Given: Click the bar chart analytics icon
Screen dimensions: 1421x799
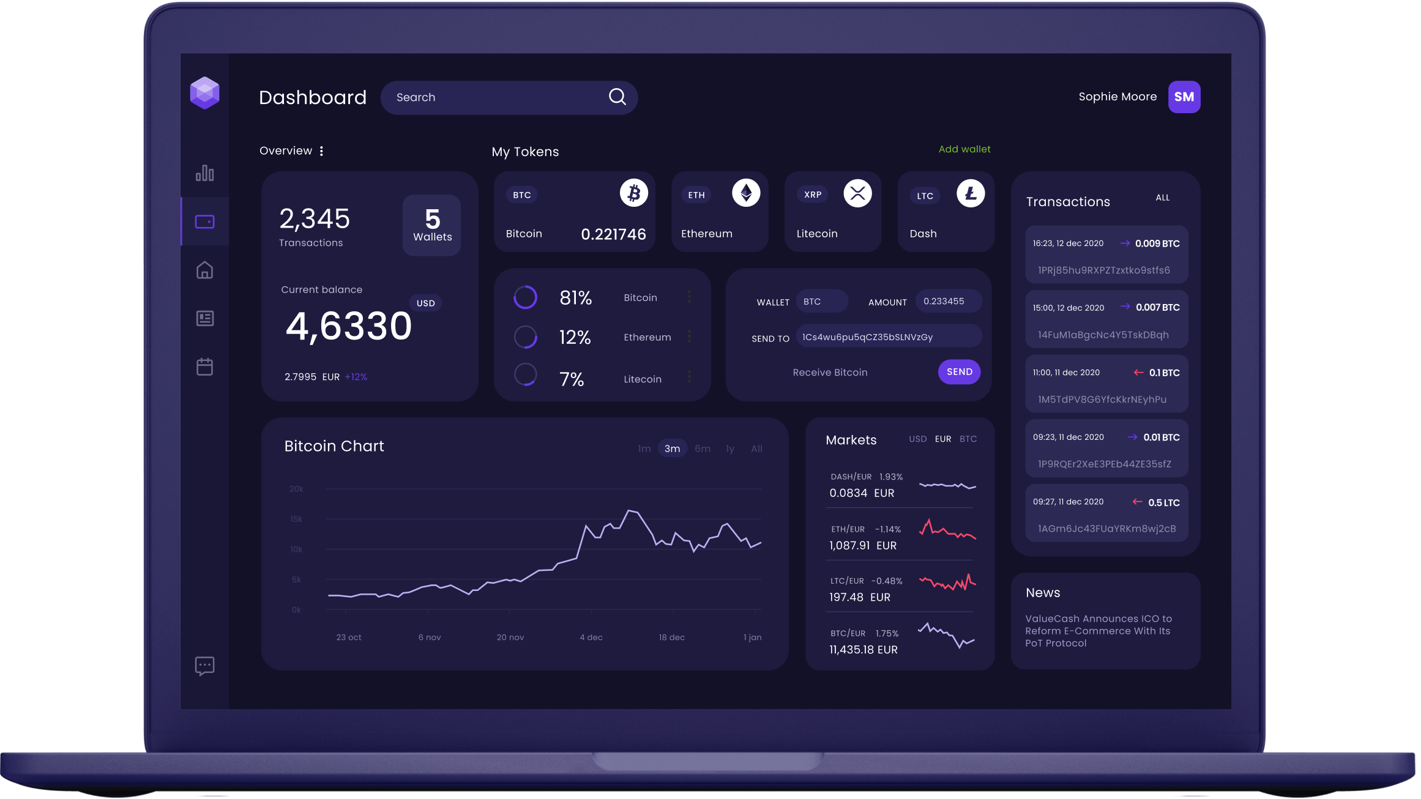Looking at the screenshot, I should coord(205,174).
